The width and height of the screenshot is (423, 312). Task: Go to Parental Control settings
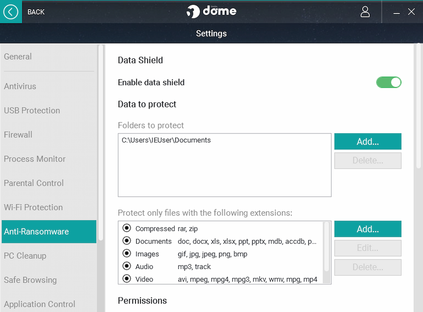(34, 183)
